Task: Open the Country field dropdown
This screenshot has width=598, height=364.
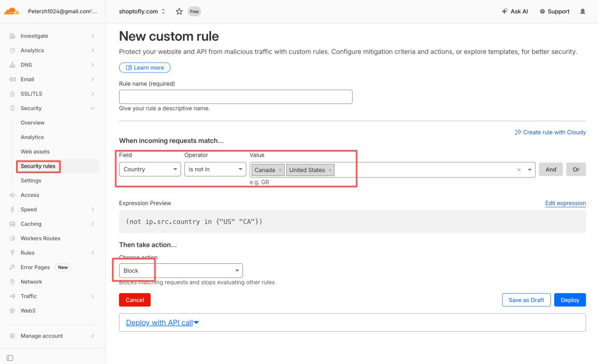Action: pos(150,169)
